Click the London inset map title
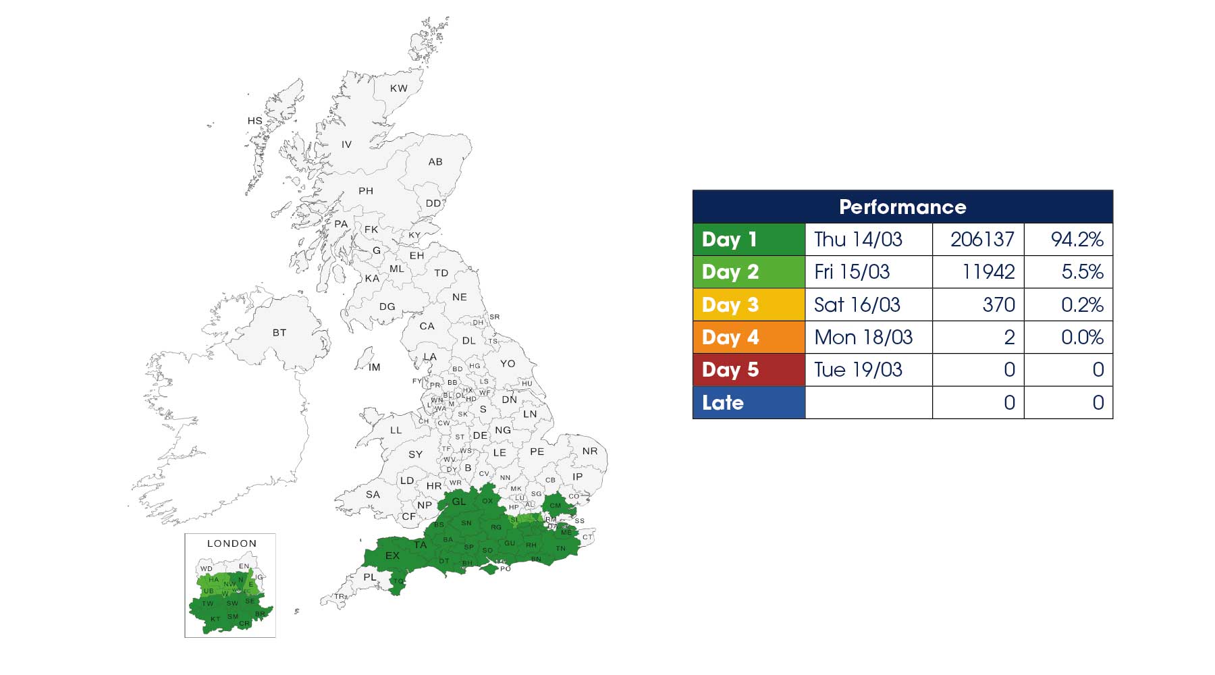 232,543
